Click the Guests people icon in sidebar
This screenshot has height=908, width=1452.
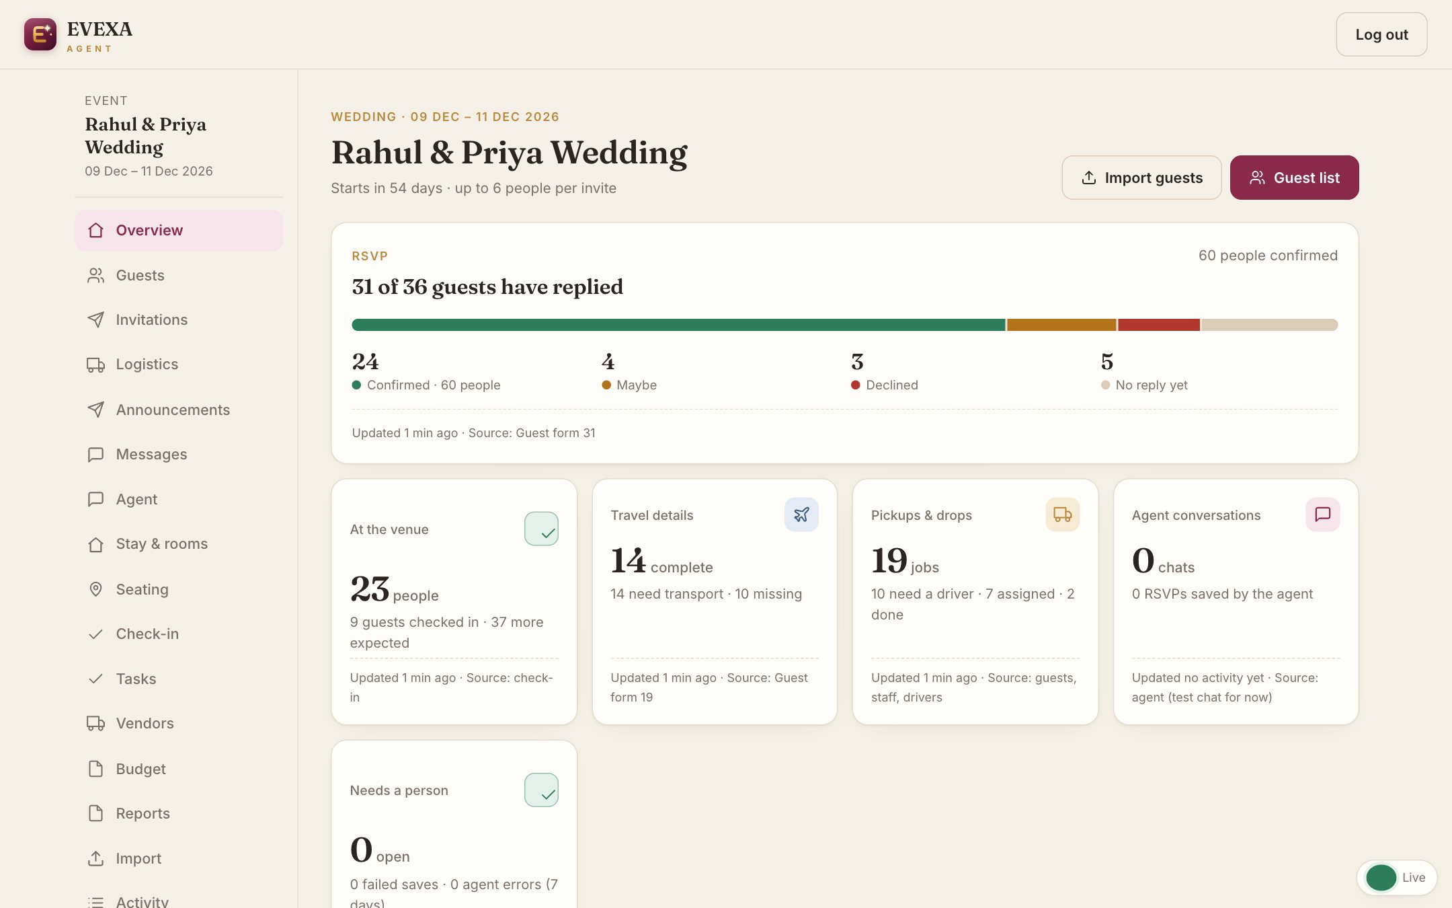click(x=96, y=275)
